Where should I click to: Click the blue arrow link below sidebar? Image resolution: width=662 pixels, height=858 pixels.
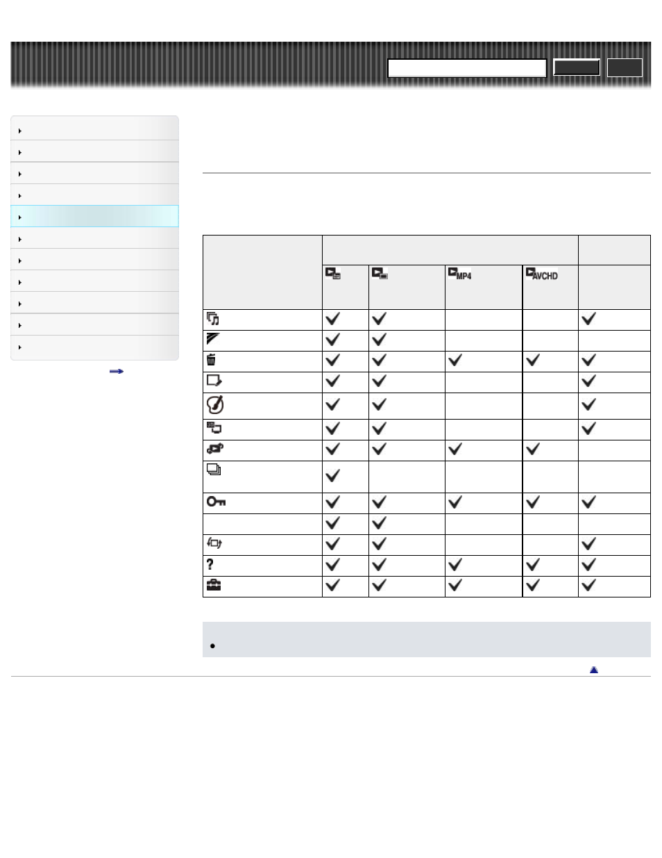coord(117,372)
